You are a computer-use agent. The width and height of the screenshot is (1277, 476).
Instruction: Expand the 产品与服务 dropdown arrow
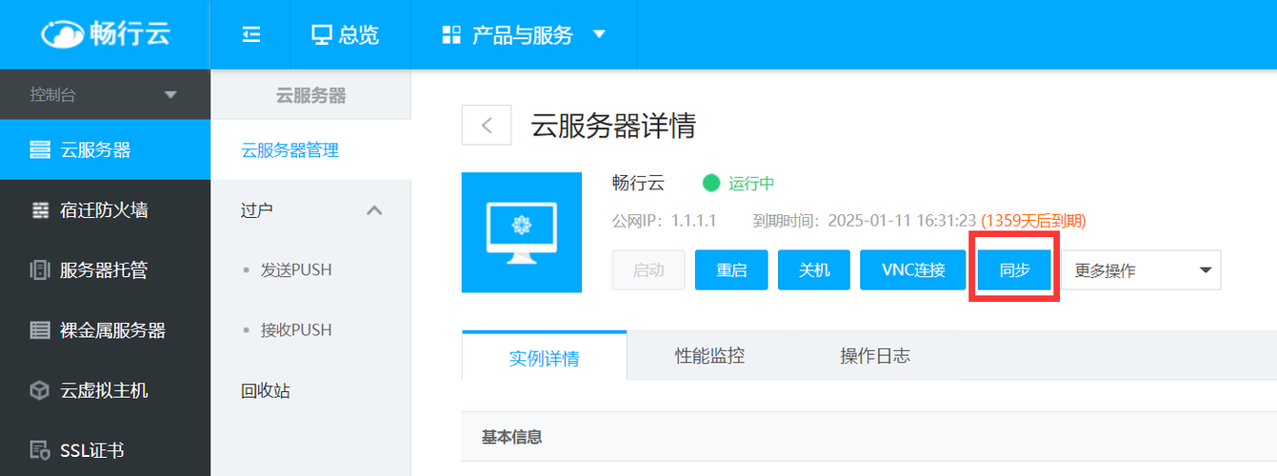pos(599,35)
